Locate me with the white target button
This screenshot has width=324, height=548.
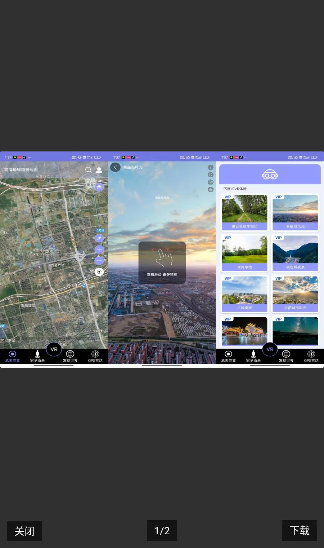point(99,272)
